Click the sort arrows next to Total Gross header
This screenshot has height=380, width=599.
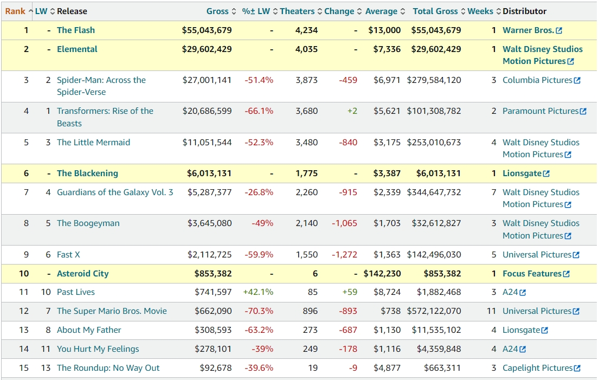[x=463, y=11]
